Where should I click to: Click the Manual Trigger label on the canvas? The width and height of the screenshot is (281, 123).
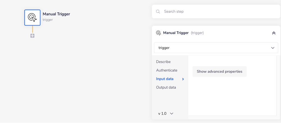pyautogui.click(x=56, y=14)
